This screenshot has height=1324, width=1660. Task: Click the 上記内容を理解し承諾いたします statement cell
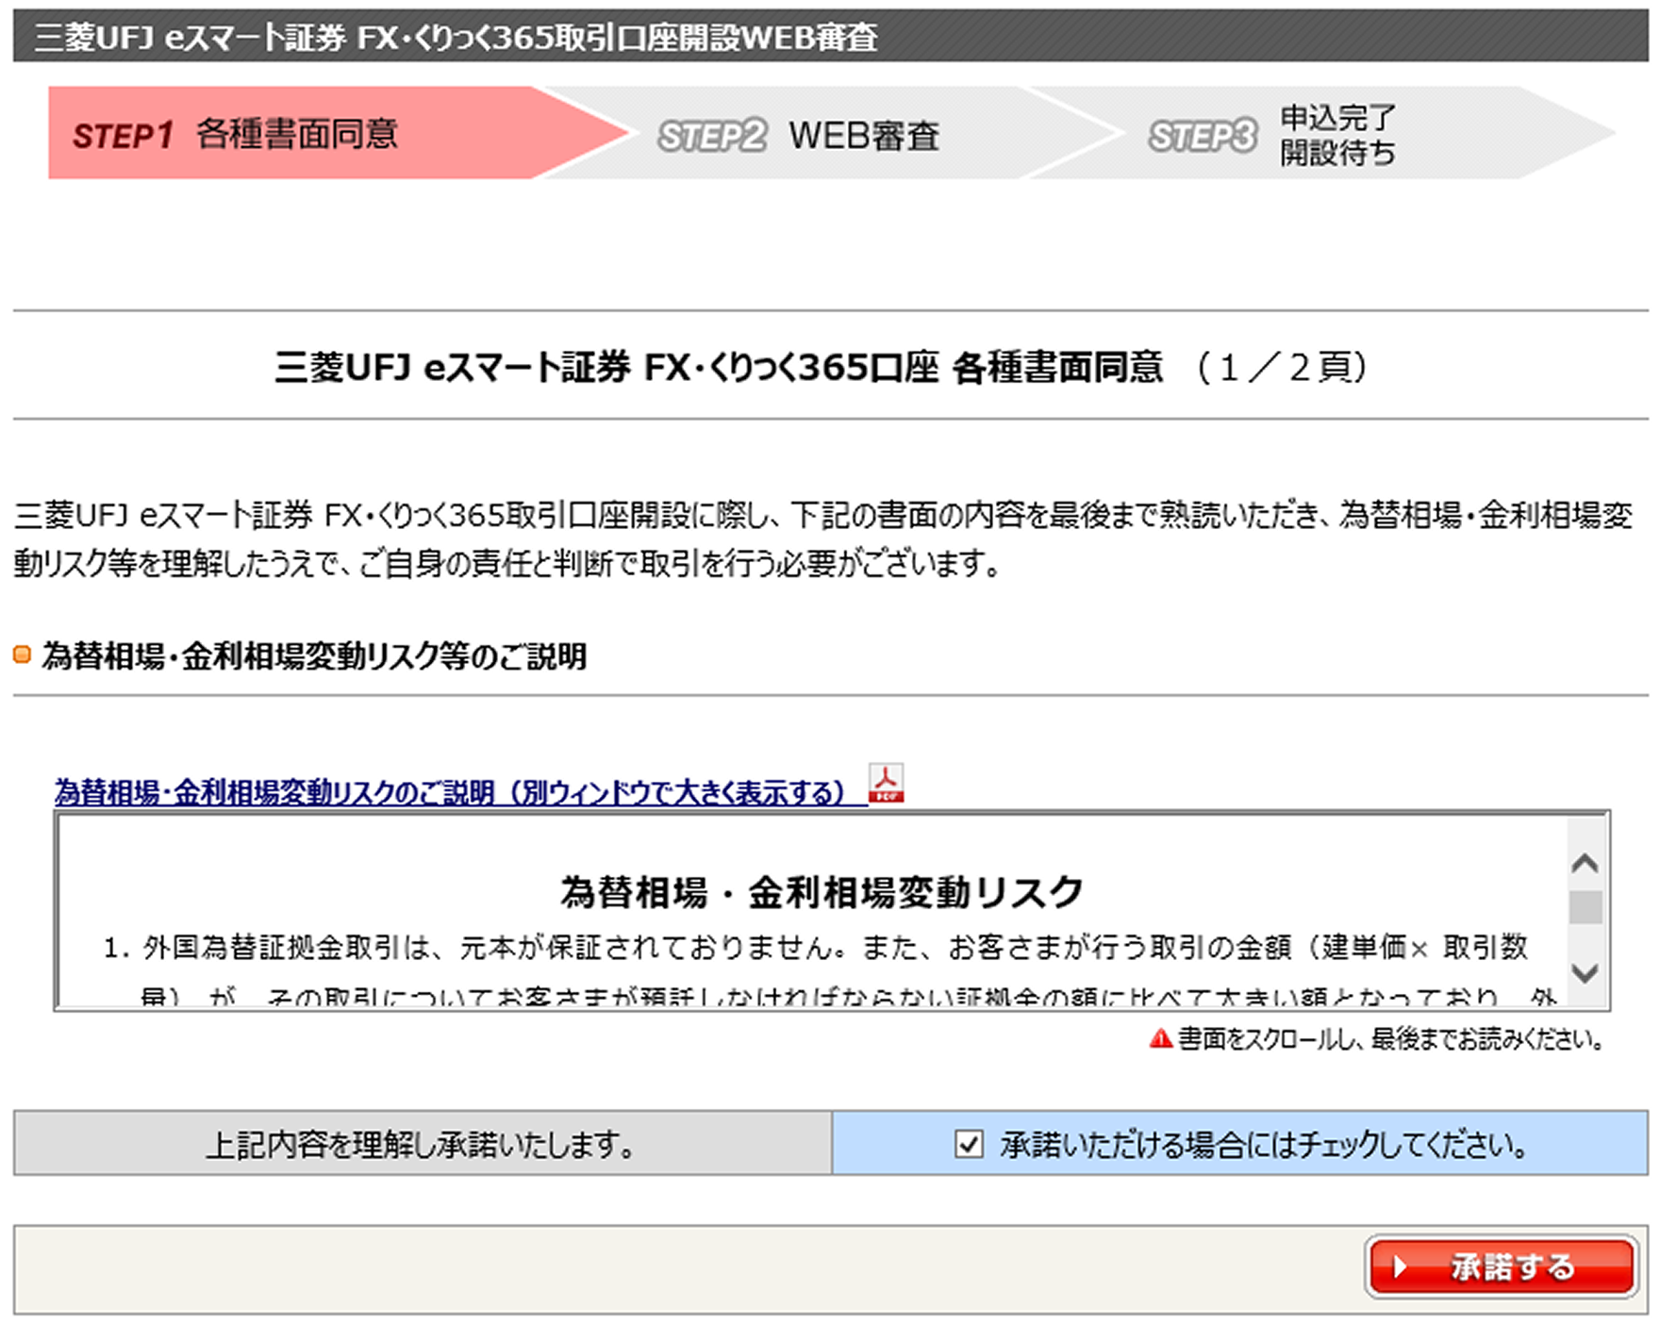[x=424, y=1147]
